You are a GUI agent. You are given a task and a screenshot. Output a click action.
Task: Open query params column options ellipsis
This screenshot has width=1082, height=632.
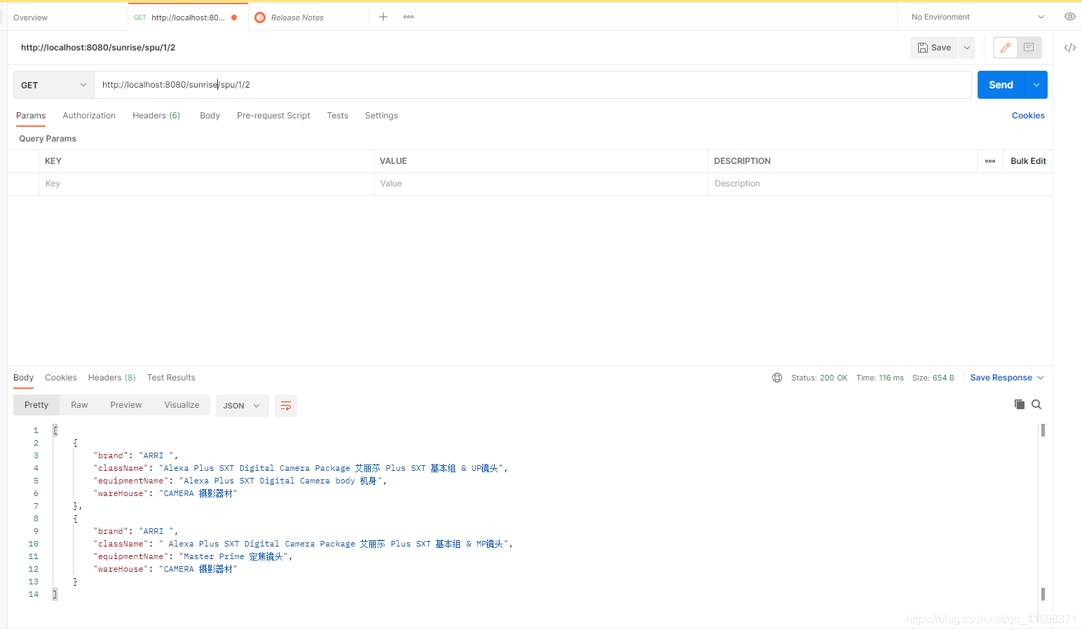pyautogui.click(x=990, y=161)
